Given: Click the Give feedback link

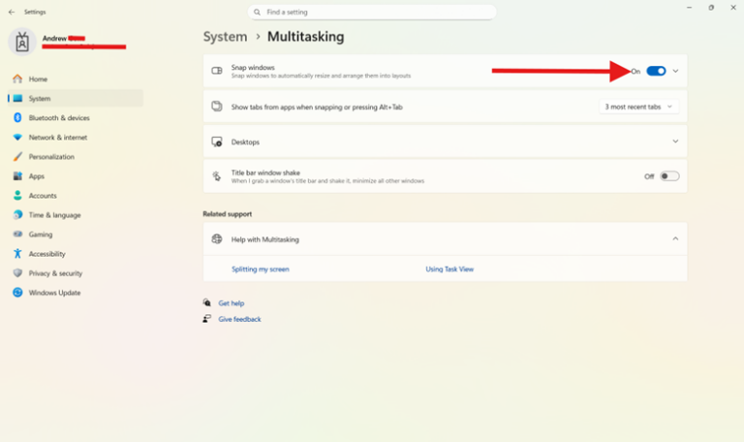Looking at the screenshot, I should pos(239,319).
